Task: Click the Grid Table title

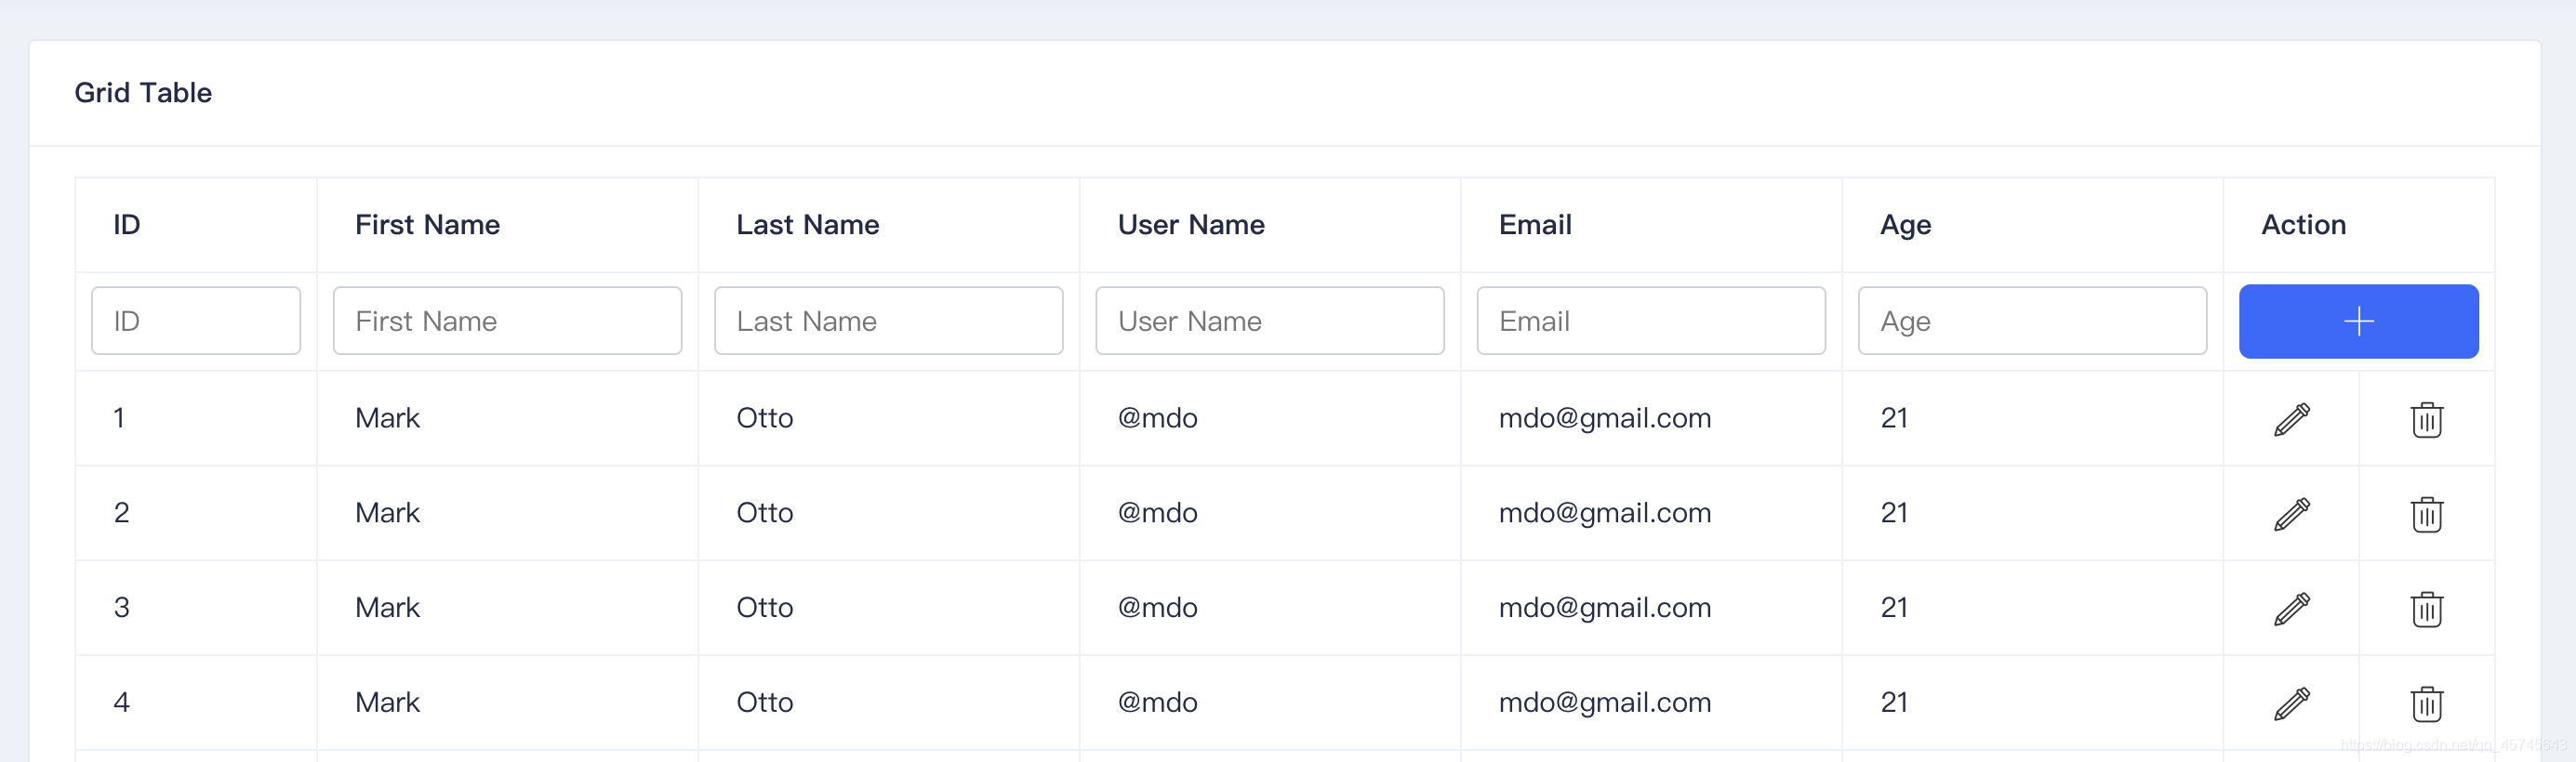Action: pos(143,93)
